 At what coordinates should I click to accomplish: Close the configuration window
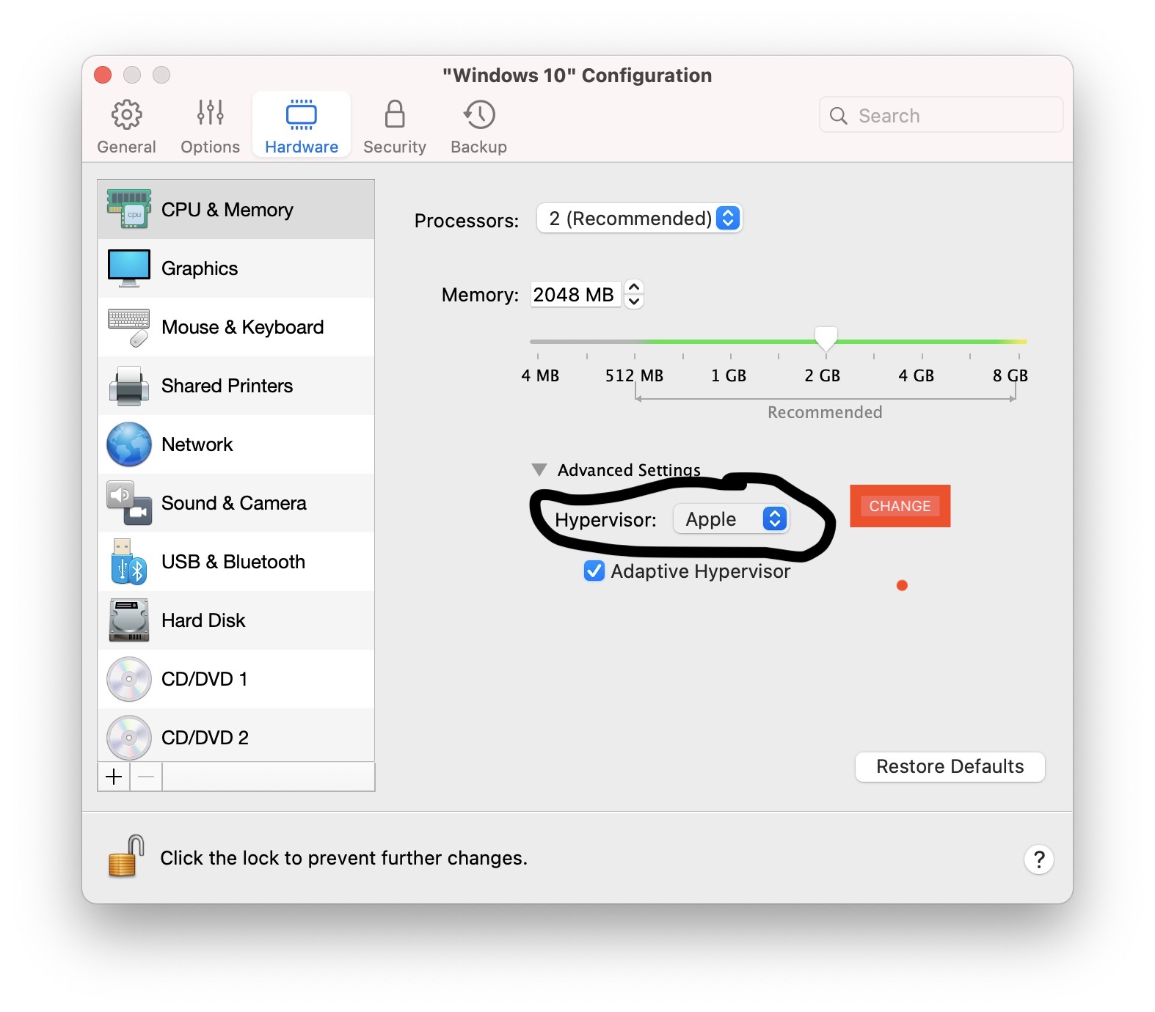click(103, 75)
